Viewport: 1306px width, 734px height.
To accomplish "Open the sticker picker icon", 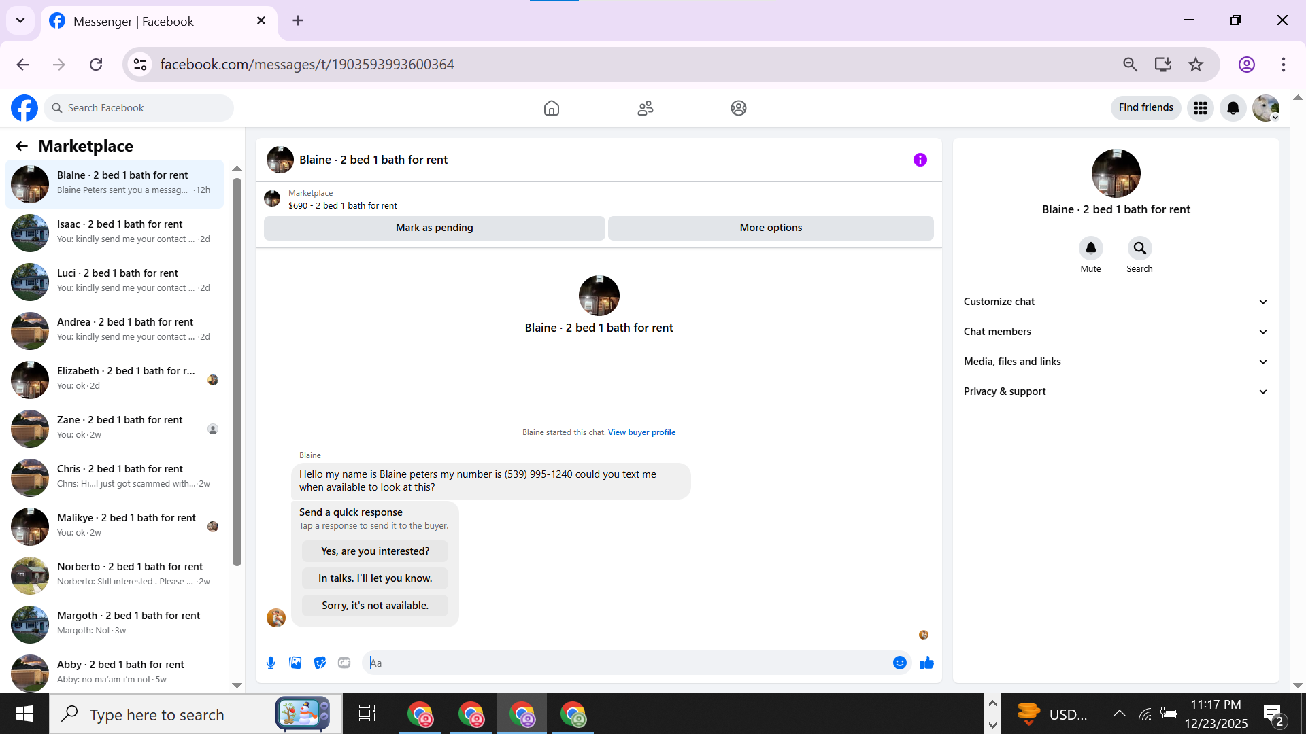I will tap(320, 663).
